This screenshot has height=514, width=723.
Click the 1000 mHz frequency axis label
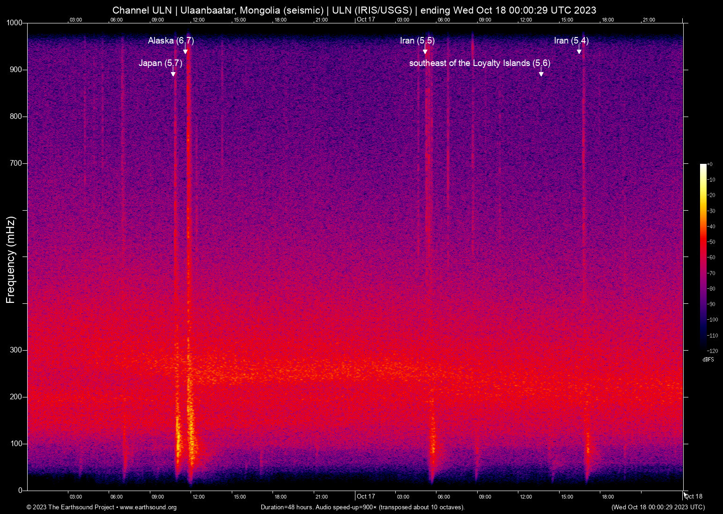coord(15,23)
